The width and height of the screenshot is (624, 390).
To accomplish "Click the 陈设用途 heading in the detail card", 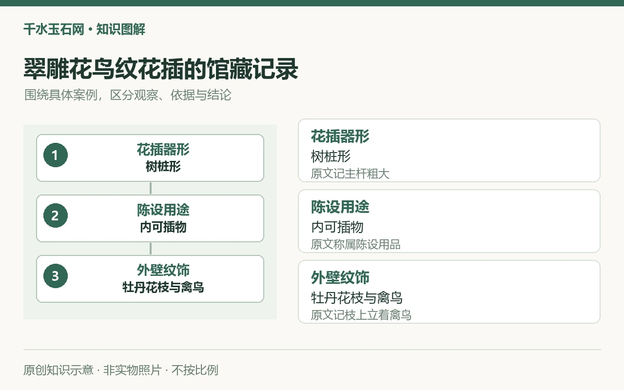I will point(340,207).
